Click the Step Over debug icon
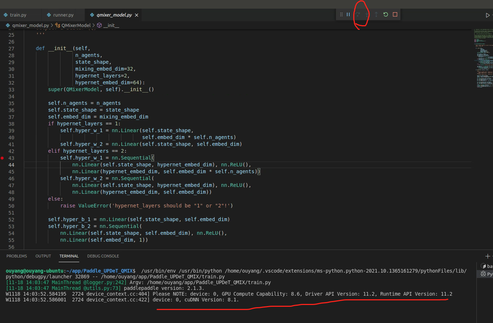 [x=357, y=14]
